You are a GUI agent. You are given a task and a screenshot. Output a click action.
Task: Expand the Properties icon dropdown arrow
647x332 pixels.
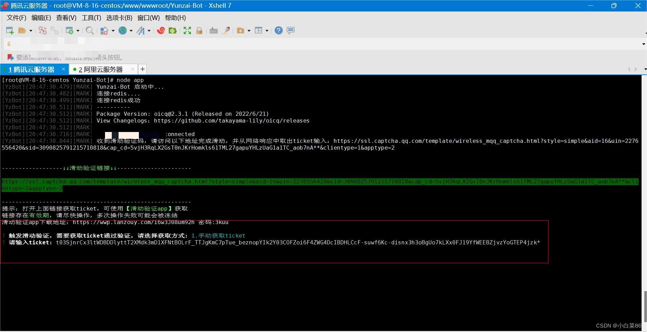[x=78, y=30]
